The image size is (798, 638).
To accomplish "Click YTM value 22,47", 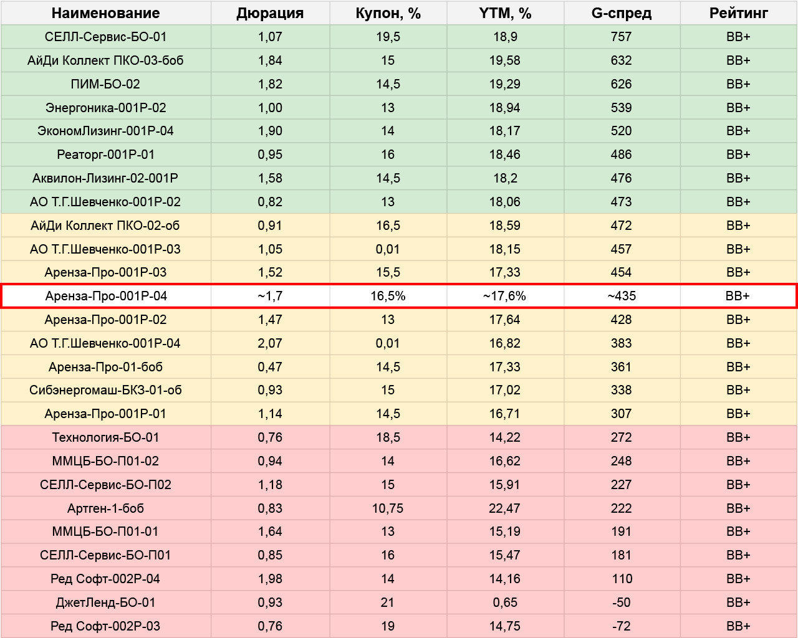I will click(x=505, y=508).
